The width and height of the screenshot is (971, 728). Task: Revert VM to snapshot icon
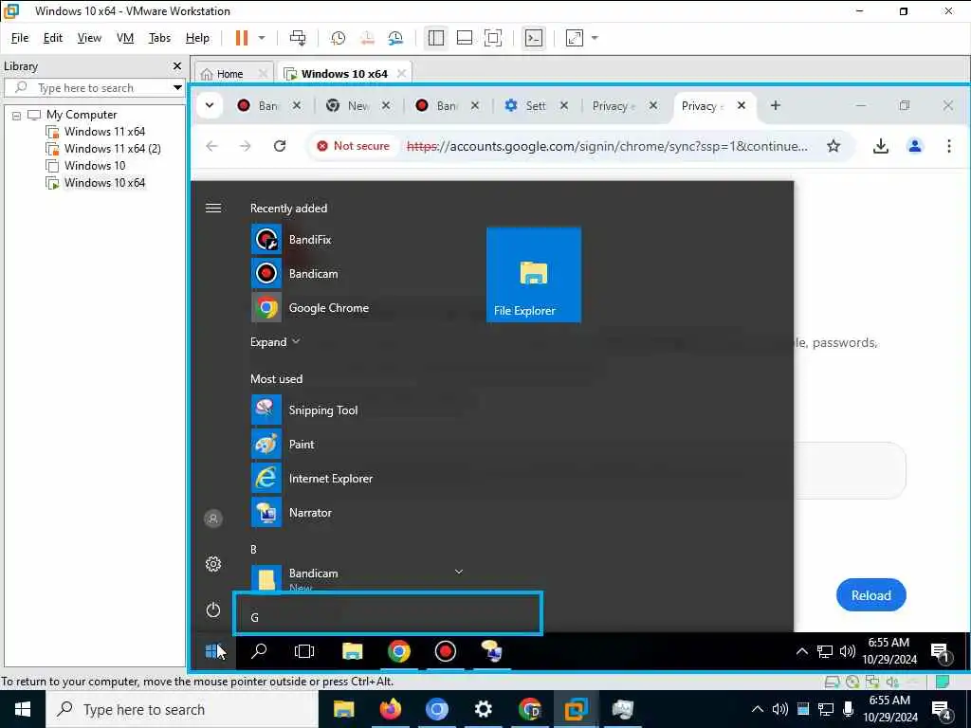point(367,38)
